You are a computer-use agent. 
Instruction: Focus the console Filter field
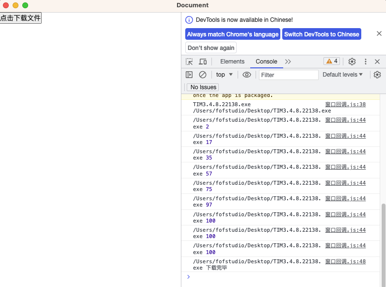289,75
